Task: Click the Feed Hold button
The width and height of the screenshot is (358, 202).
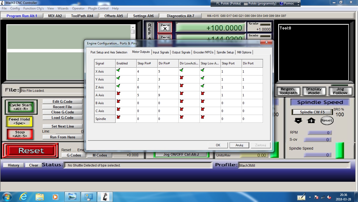Action: 19,121
